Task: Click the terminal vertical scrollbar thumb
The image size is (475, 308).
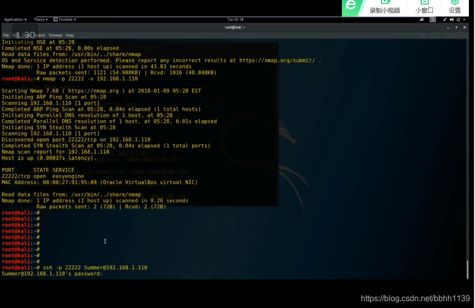Action: [468, 269]
